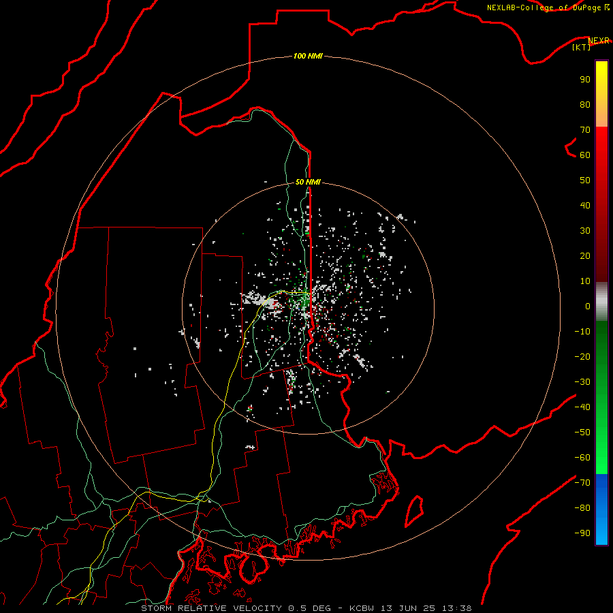Click the 90 value on the velocity scale
The width and height of the screenshot is (613, 613).
(585, 80)
